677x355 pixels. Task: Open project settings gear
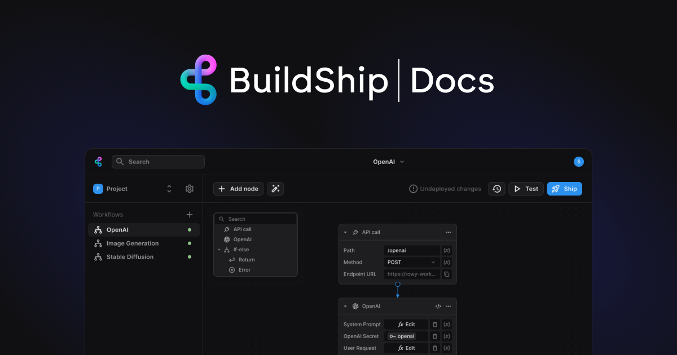(190, 189)
